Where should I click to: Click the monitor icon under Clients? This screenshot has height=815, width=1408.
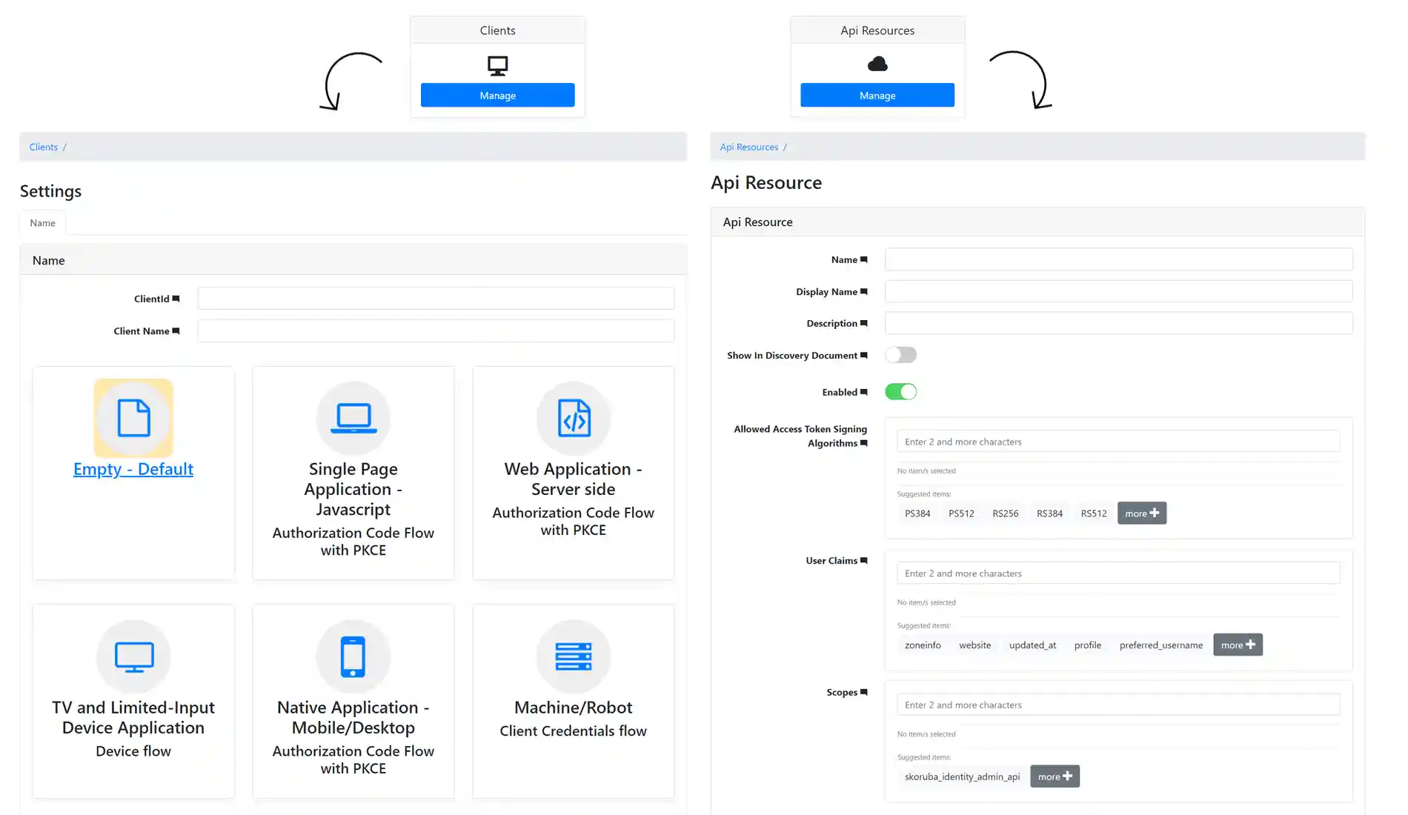[x=497, y=65]
